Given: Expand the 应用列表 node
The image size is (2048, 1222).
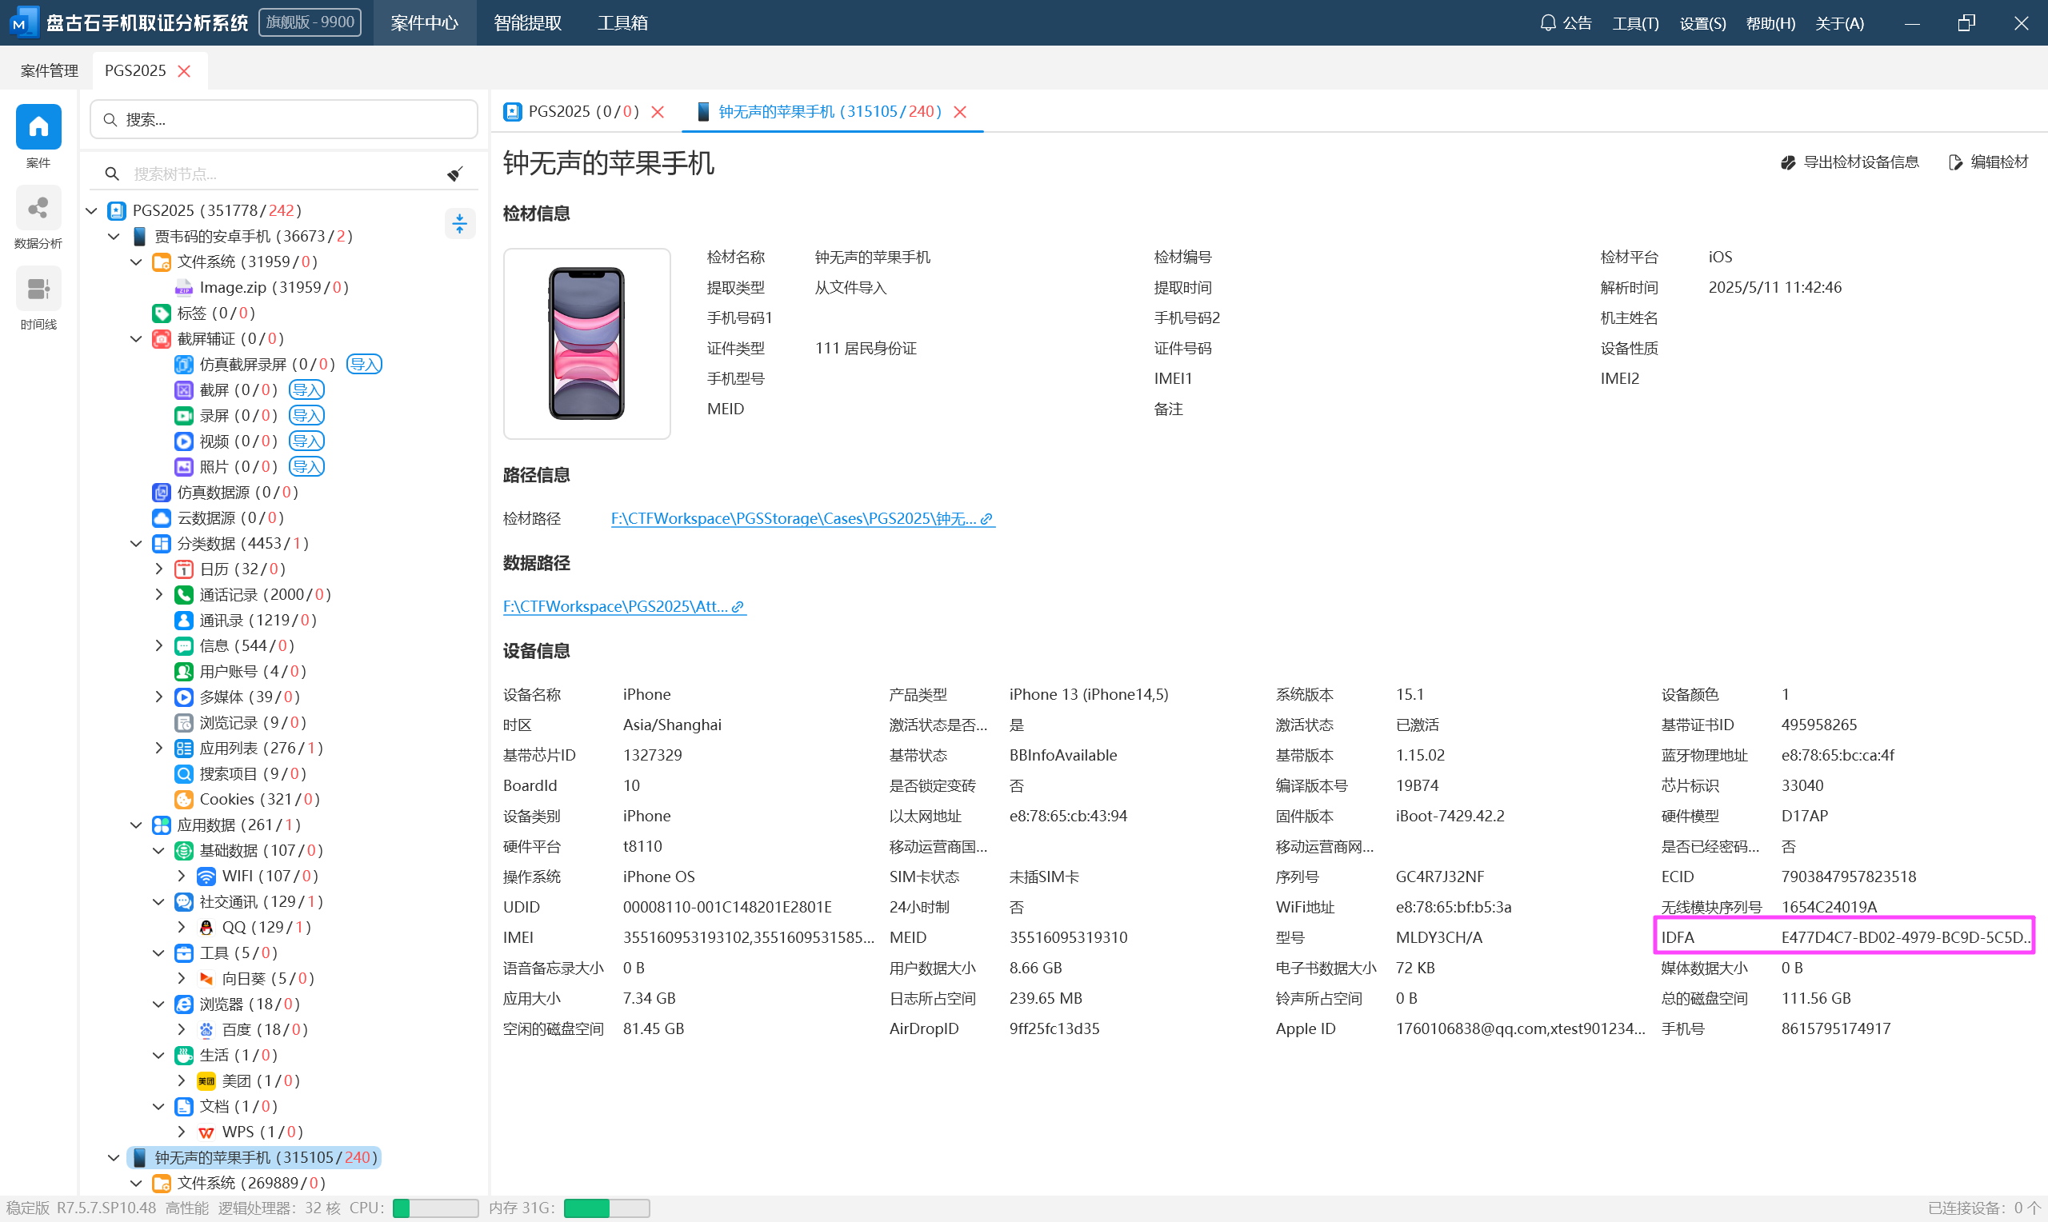Looking at the screenshot, I should pyautogui.click(x=159, y=748).
